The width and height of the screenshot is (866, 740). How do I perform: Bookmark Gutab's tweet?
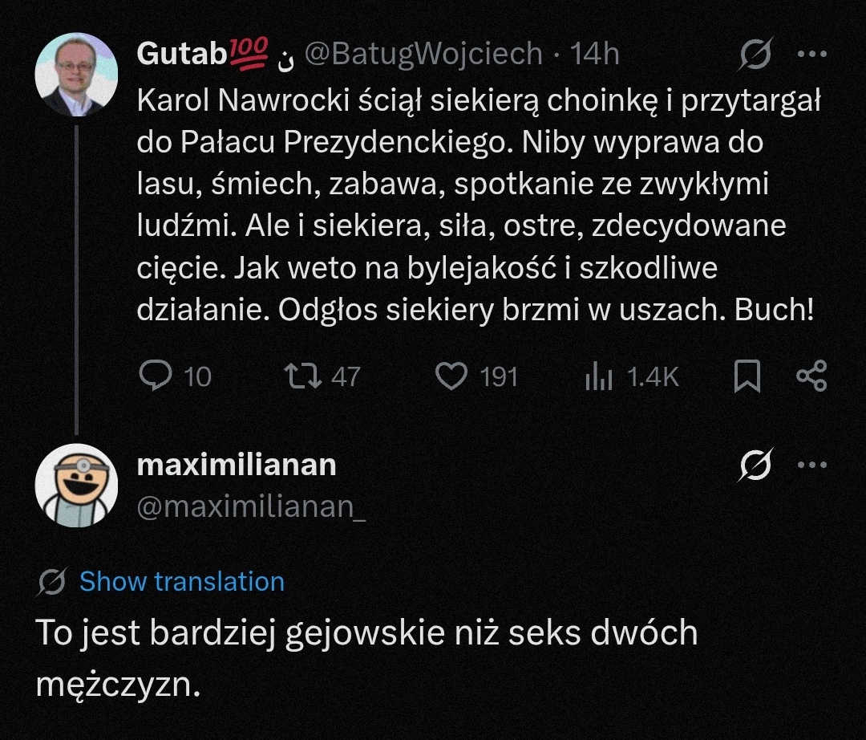pyautogui.click(x=747, y=376)
